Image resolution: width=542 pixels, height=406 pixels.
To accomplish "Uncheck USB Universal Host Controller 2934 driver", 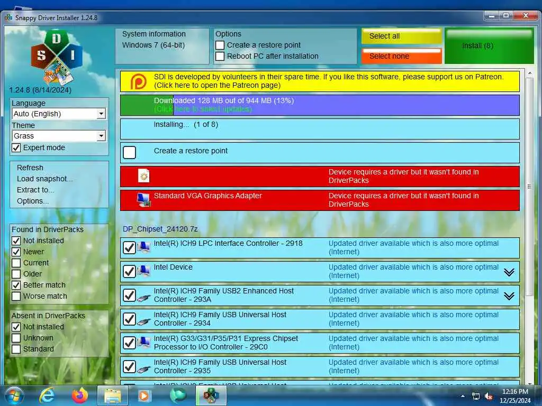I will tap(130, 319).
